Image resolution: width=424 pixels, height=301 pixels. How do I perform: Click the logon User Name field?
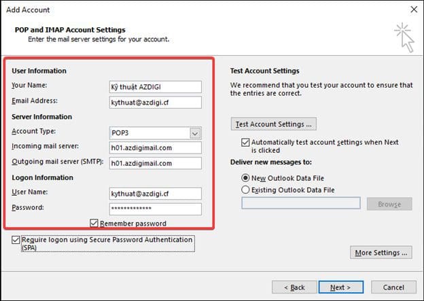[x=155, y=194]
